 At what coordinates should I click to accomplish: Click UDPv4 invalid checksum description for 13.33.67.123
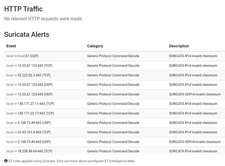(x=195, y=94)
